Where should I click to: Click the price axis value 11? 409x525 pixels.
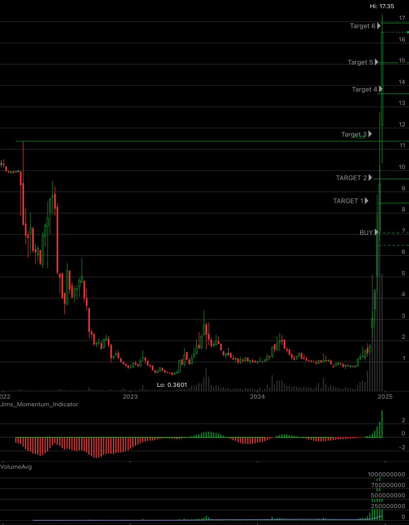pos(402,145)
